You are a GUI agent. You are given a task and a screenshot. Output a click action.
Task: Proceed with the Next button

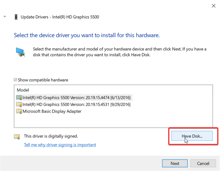click(175, 163)
